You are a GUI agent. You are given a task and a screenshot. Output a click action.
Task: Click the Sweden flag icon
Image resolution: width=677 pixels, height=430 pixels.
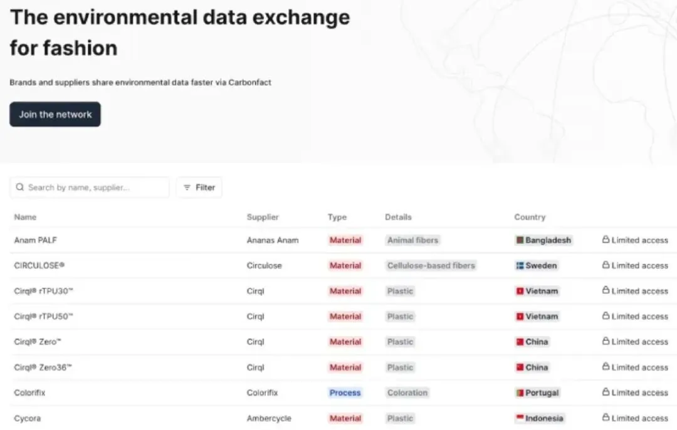pos(520,265)
